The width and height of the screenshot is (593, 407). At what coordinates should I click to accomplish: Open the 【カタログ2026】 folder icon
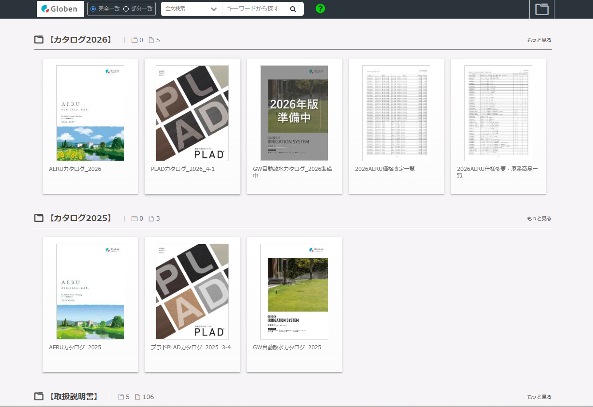[39, 40]
